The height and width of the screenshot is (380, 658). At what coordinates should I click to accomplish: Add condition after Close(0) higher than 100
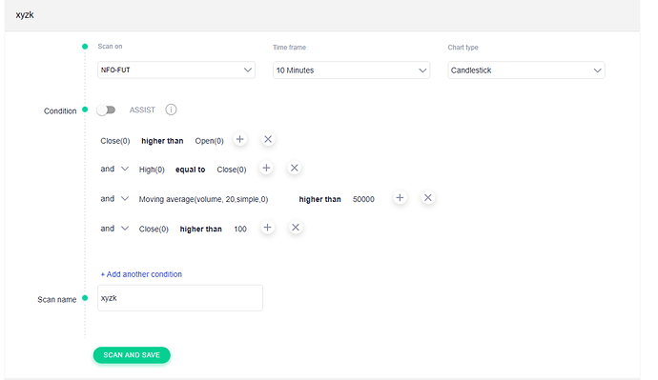pyautogui.click(x=267, y=228)
